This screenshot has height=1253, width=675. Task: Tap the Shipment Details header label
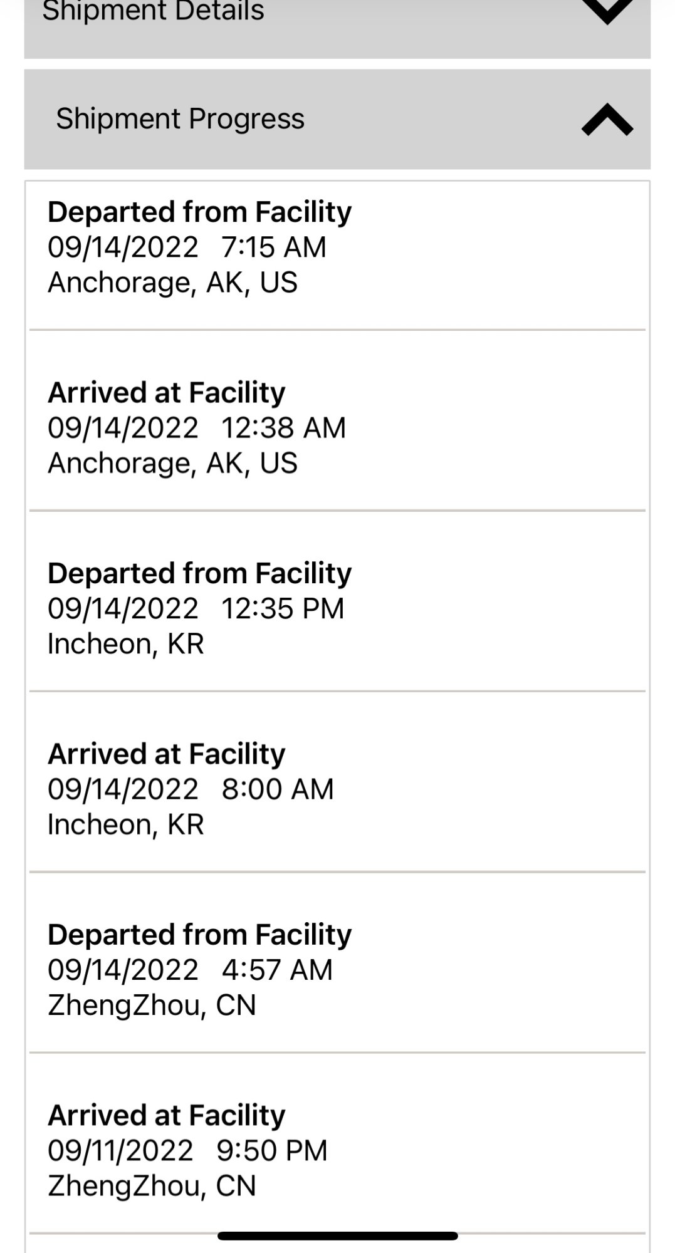(153, 11)
